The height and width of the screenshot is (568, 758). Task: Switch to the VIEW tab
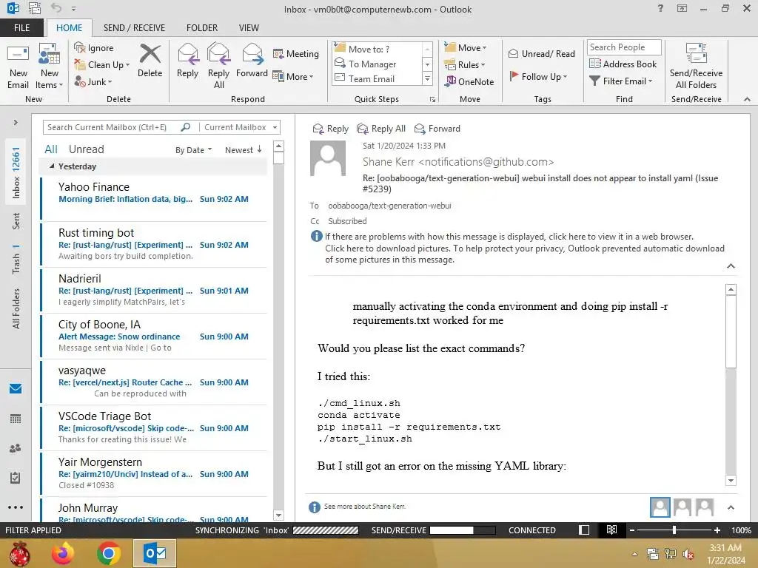pos(249,27)
